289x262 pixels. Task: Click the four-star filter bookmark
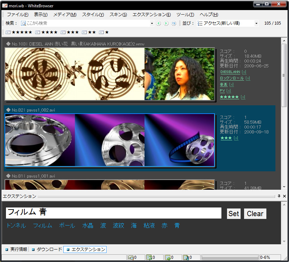[x=46, y=32]
